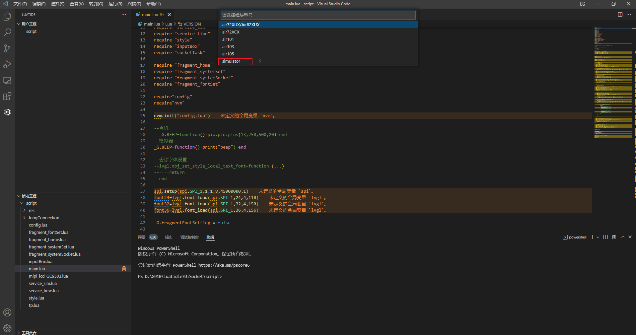
Task: Collapse the script folder in 活动工程
Action: click(73, 203)
